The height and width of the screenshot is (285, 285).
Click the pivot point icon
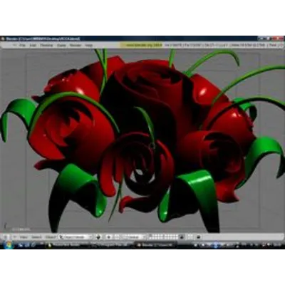(x=109, y=237)
